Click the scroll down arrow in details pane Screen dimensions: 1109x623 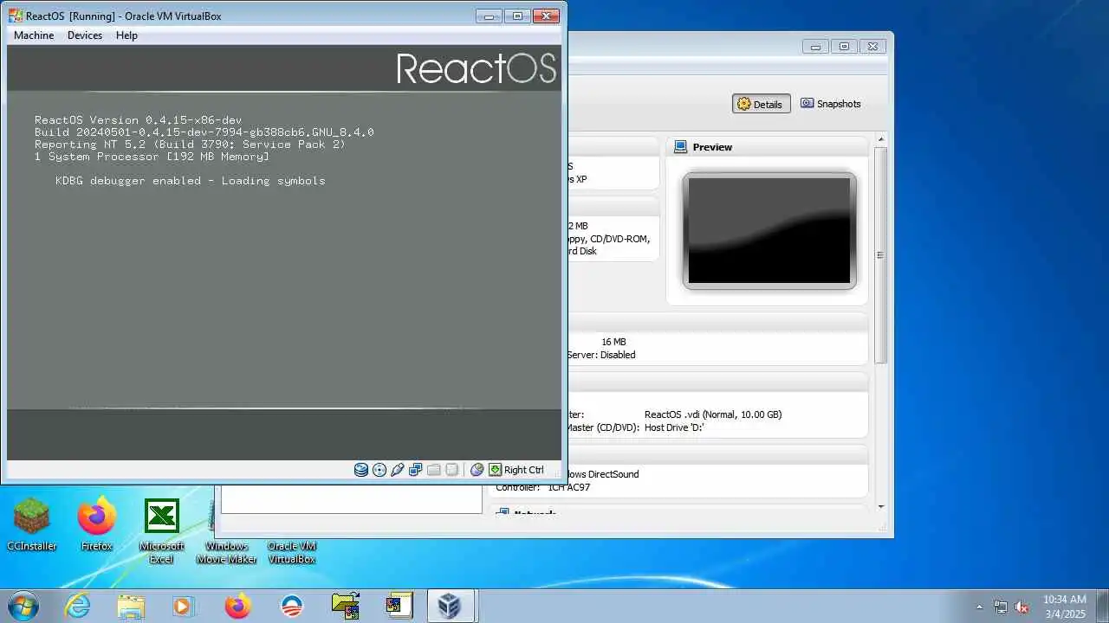pyautogui.click(x=880, y=506)
